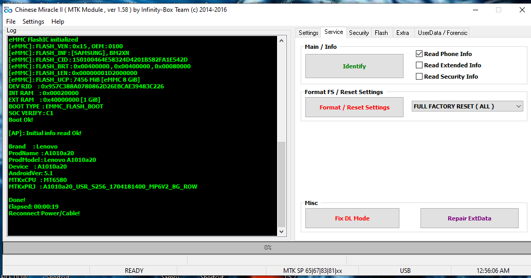This screenshot has height=278, width=531.
Task: Minimize the Chinese Miracle II window
Action: 475,10
